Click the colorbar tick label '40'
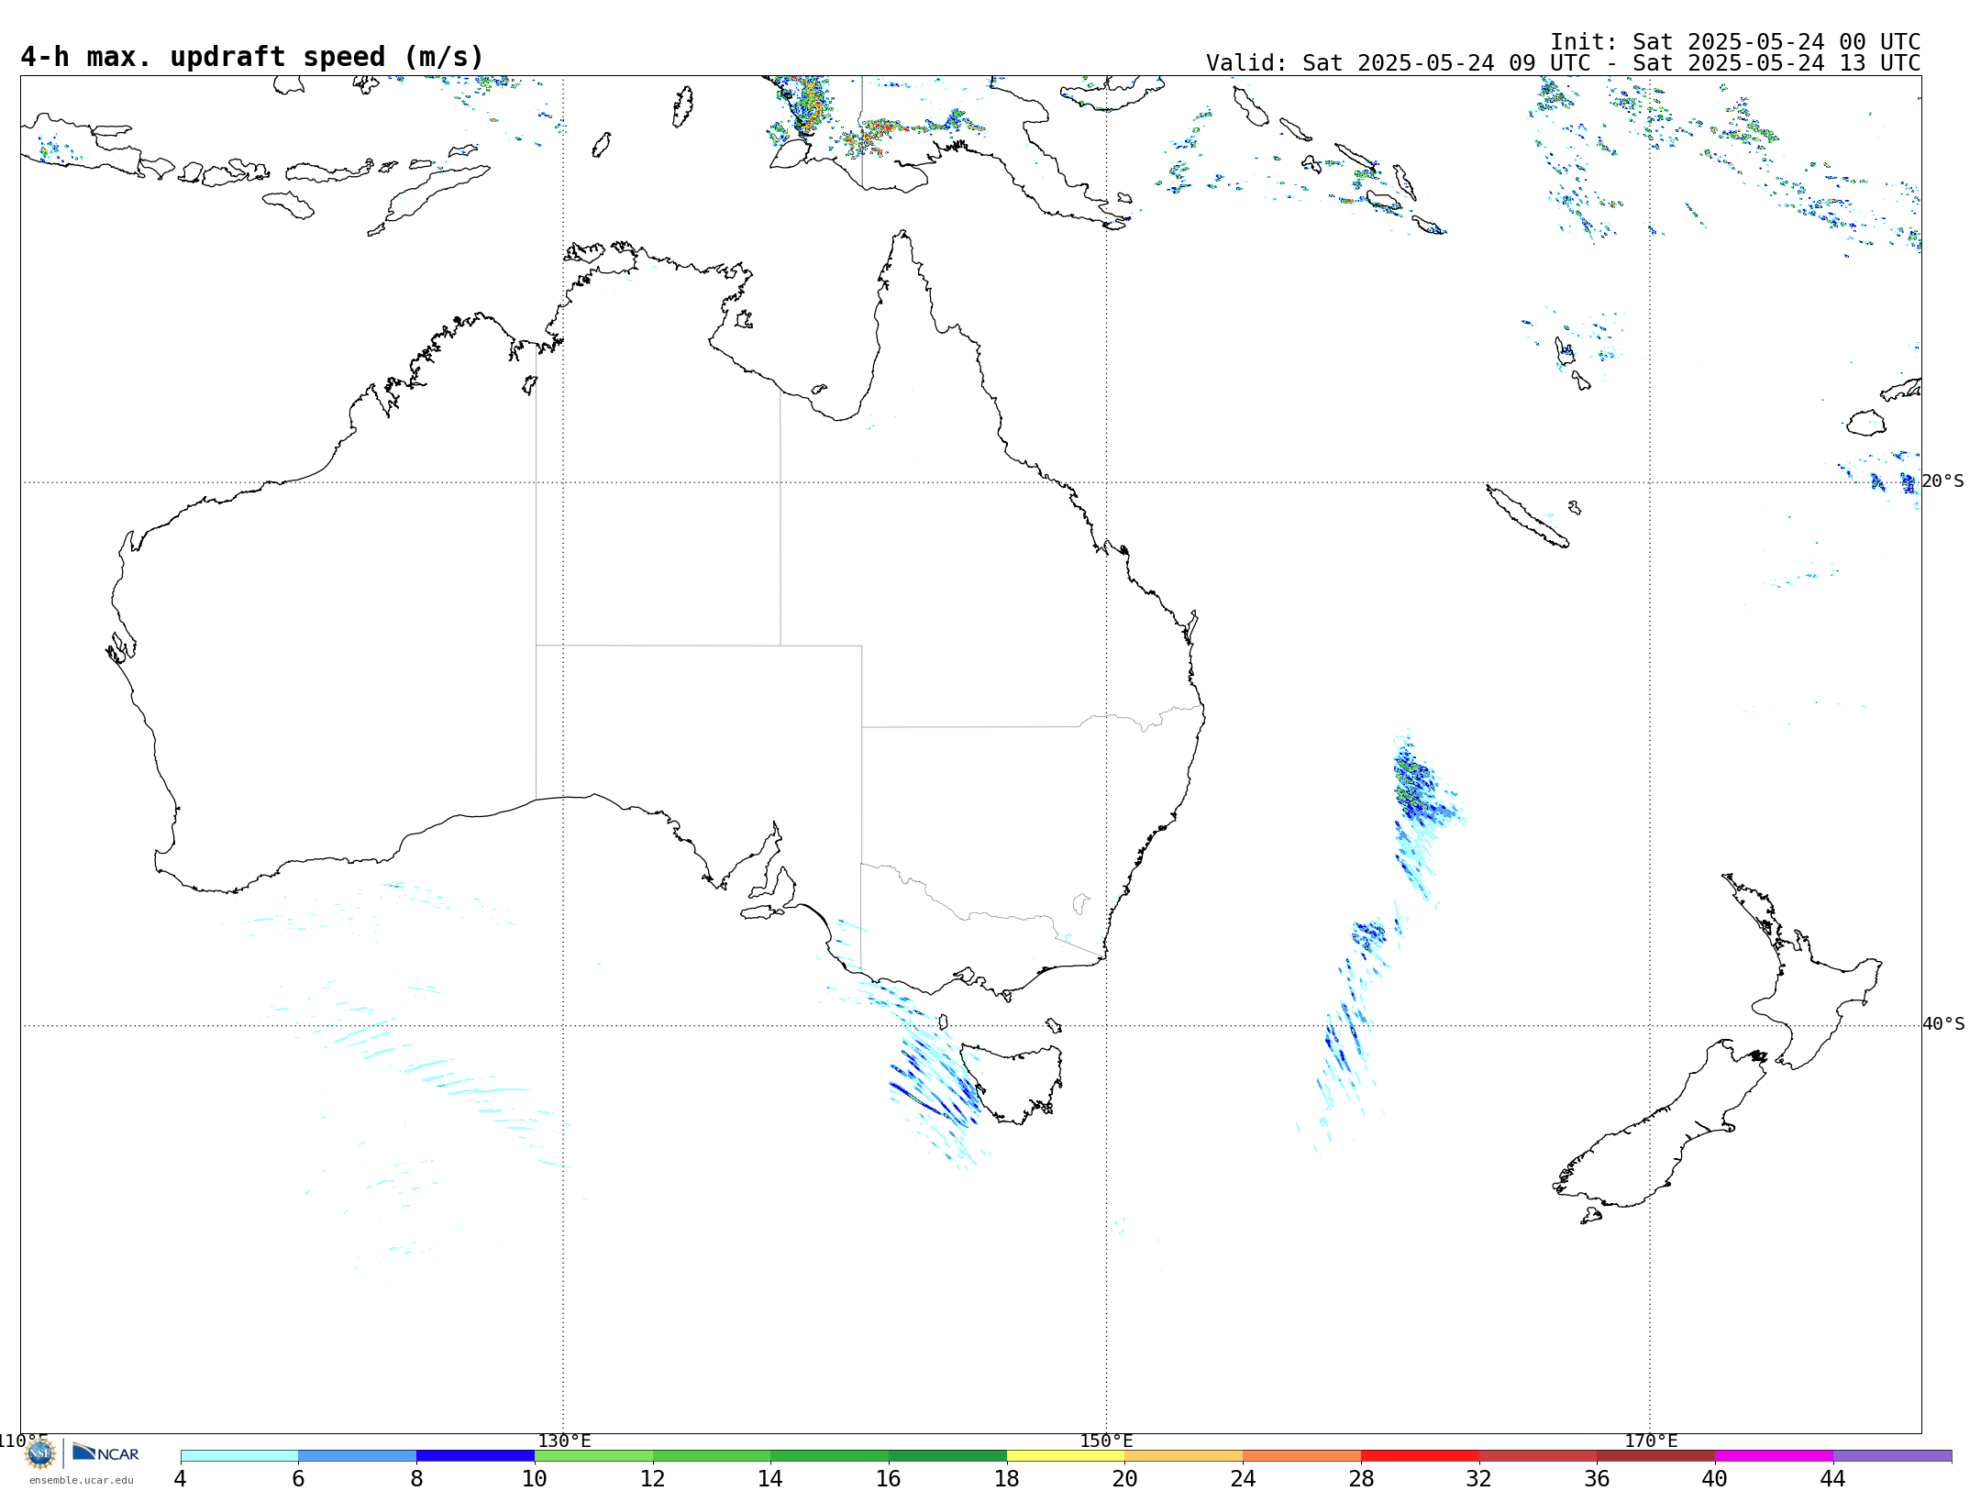 [x=1715, y=1478]
